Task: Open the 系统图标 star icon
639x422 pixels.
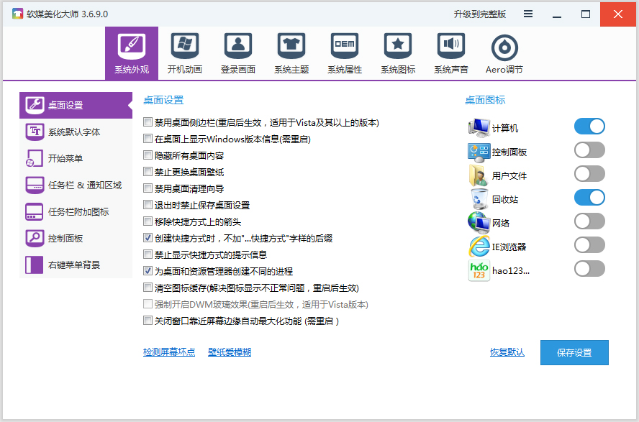Action: pos(398,47)
